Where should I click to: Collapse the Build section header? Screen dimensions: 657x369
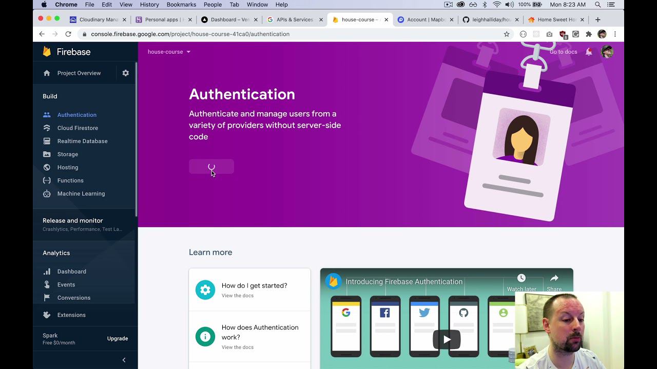click(x=50, y=96)
